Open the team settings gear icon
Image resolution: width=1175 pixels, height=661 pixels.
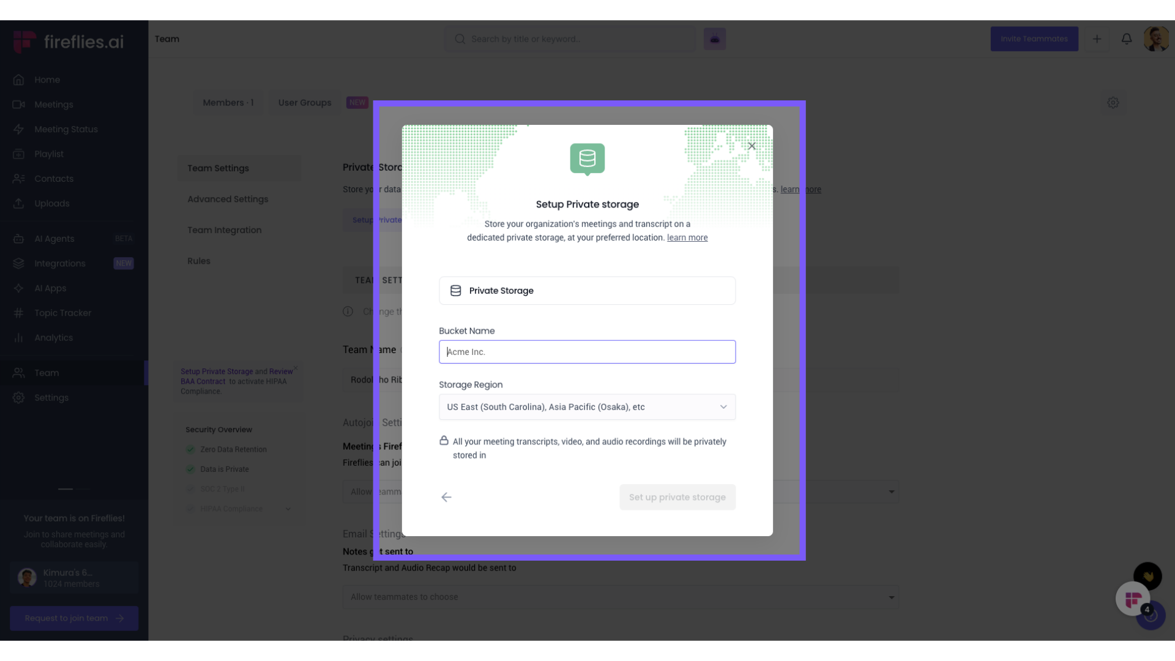pos(1113,103)
